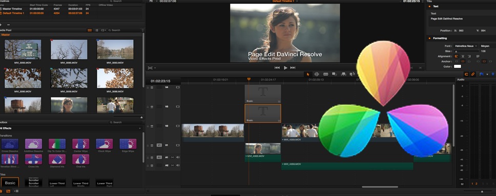The image size is (496, 196).
Task: Open Media Pool options dots menu
Action: (143, 30)
